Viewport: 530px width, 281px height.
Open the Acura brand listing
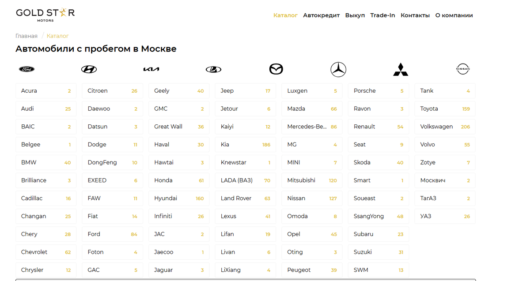click(46, 91)
